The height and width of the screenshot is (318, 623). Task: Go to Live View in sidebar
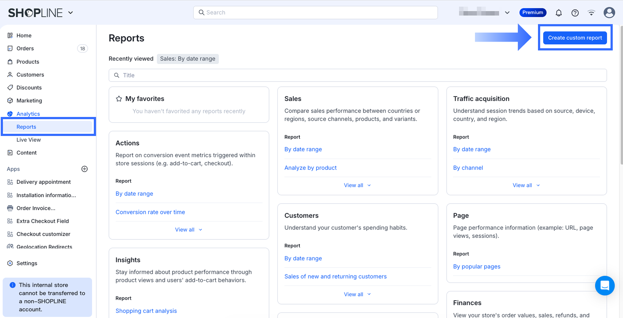[29, 140]
